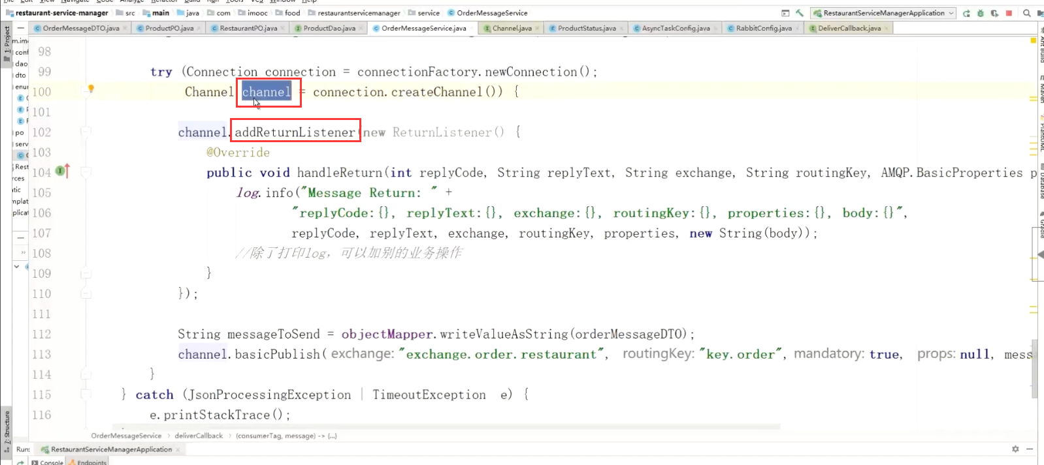Click the editor vertical scrollbar thumb
Screen dimensions: 1044x465
[x=1034, y=368]
